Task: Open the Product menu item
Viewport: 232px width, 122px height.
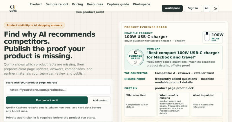Action: [x=36, y=4]
